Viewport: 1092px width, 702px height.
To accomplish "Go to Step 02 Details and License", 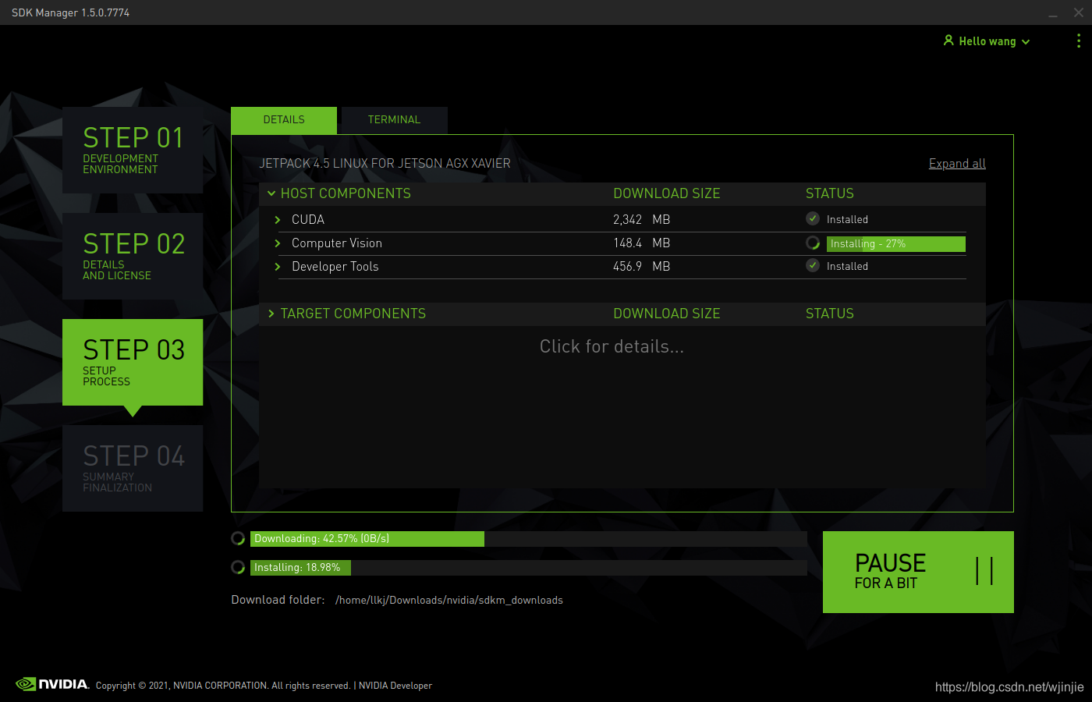I will point(133,256).
